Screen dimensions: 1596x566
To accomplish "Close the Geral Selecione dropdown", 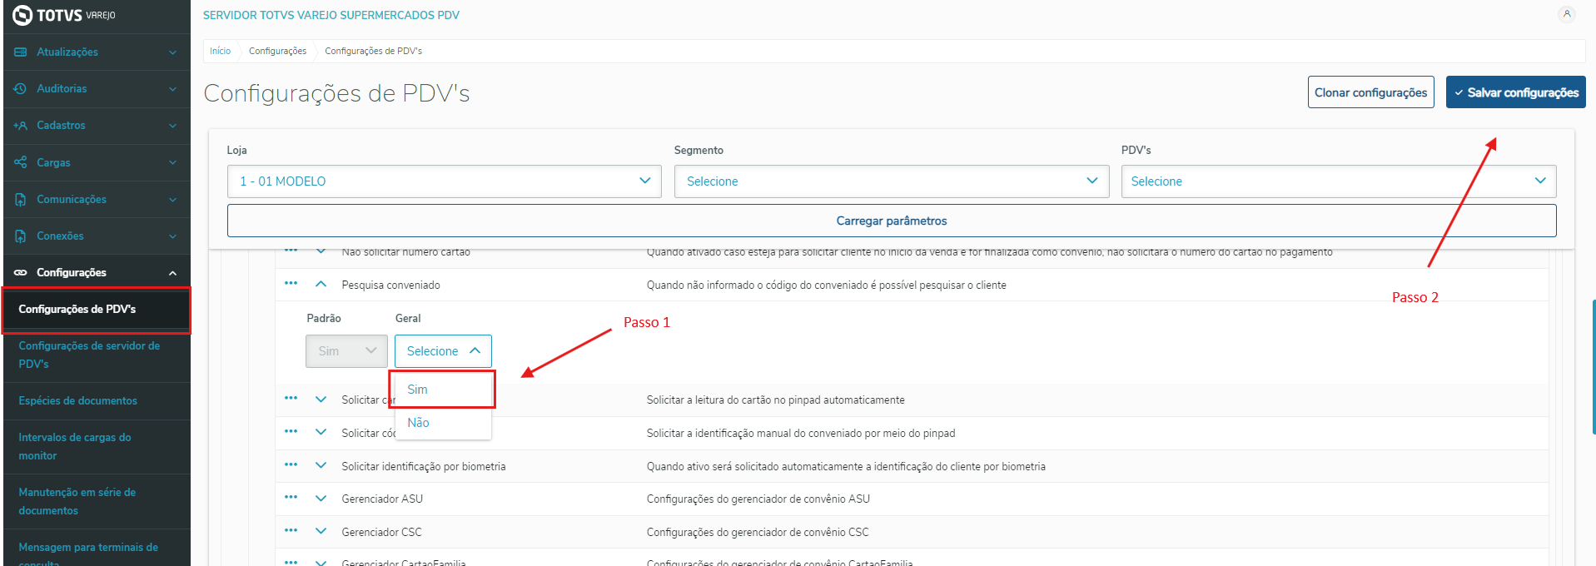I will (x=443, y=351).
